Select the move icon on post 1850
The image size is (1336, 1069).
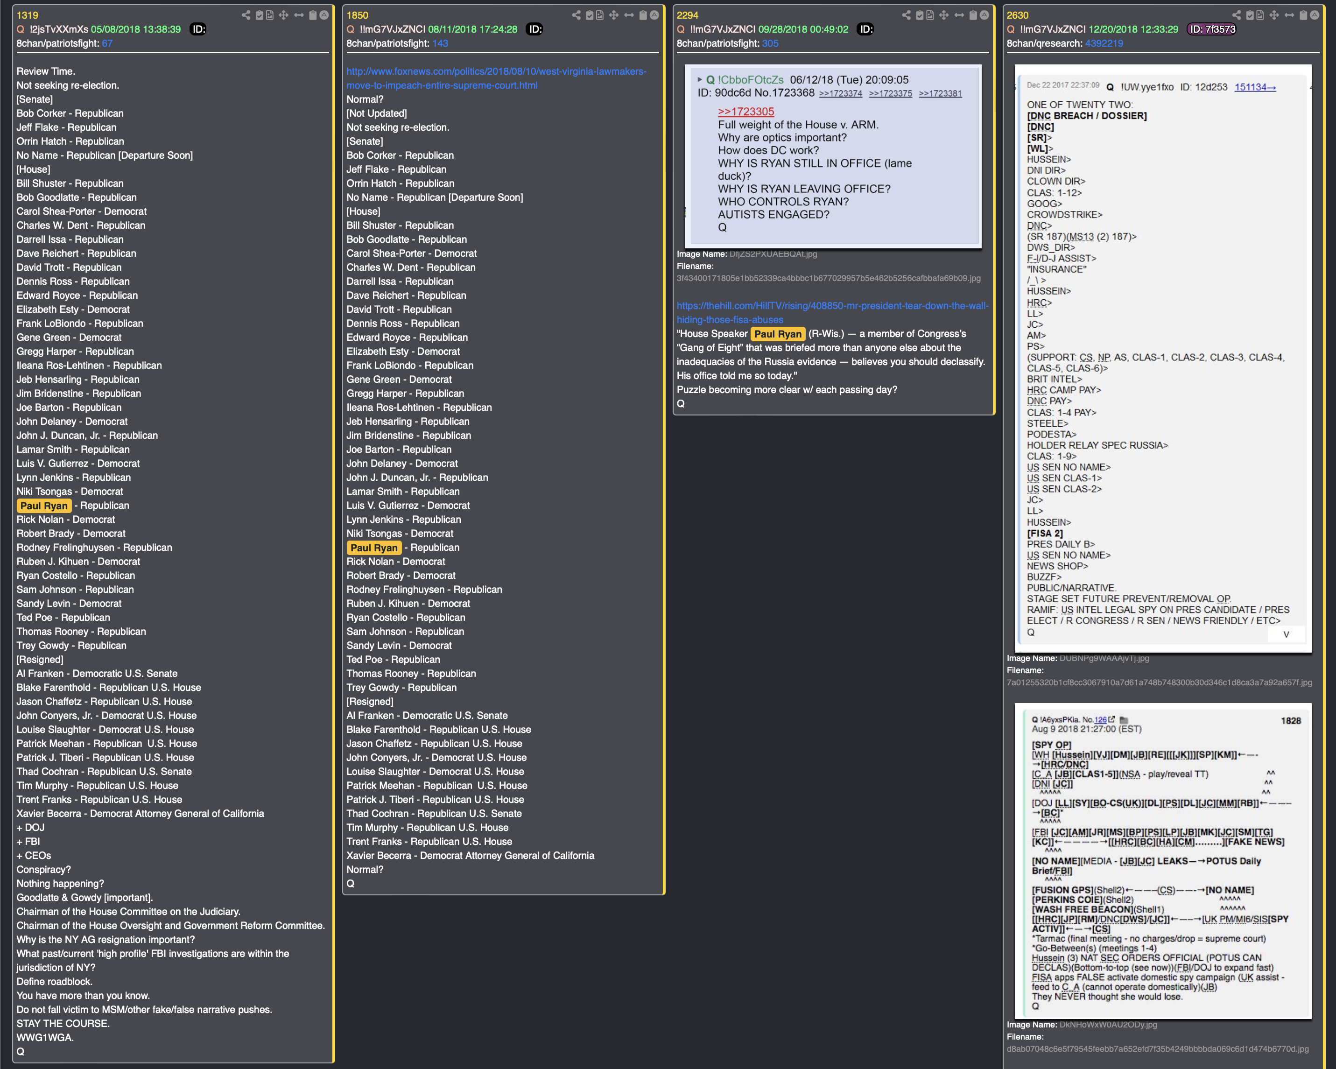click(614, 15)
